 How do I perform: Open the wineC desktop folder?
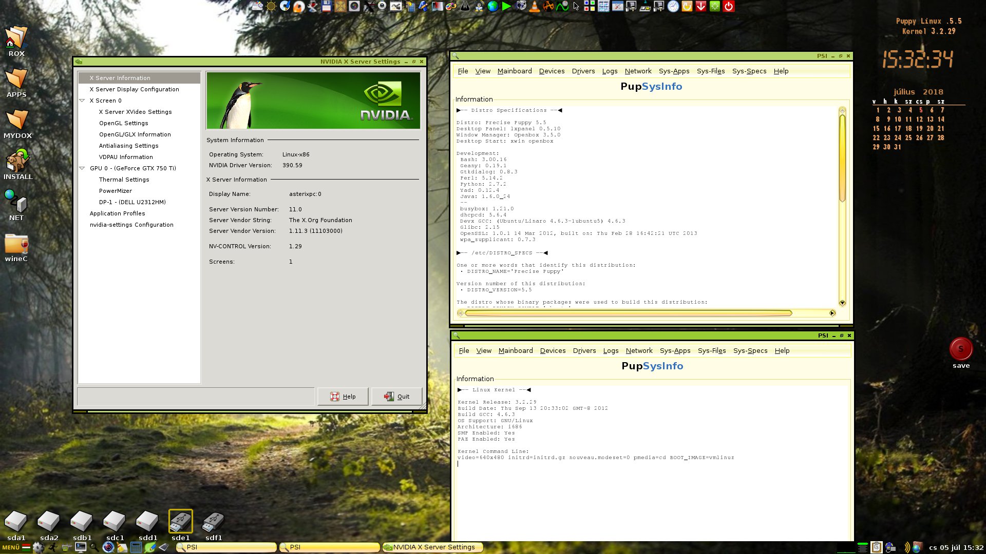[16, 248]
